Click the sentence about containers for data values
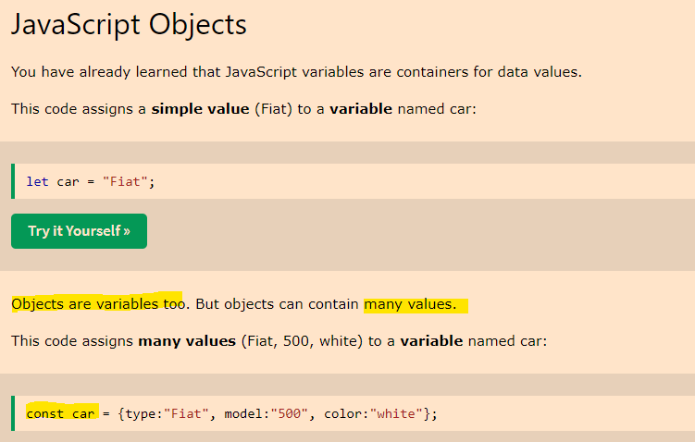This screenshot has width=695, height=442. tap(296, 72)
